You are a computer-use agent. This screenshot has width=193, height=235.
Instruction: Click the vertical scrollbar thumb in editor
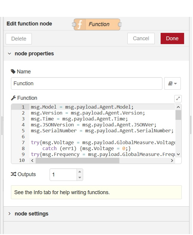coord(178,115)
